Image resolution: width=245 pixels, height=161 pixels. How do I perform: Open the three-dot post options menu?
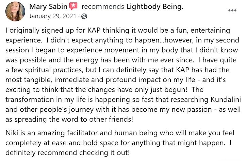point(232,10)
